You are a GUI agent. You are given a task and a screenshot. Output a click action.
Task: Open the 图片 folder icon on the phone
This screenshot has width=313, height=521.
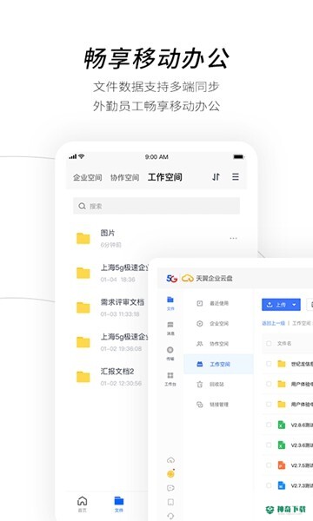pyautogui.click(x=83, y=238)
